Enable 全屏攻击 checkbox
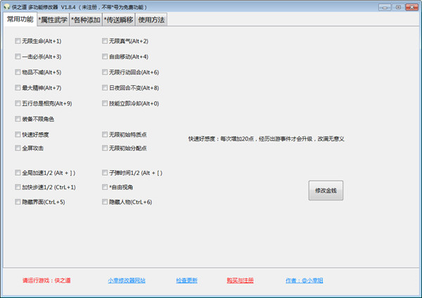The width and height of the screenshot is (422, 298). [18, 148]
